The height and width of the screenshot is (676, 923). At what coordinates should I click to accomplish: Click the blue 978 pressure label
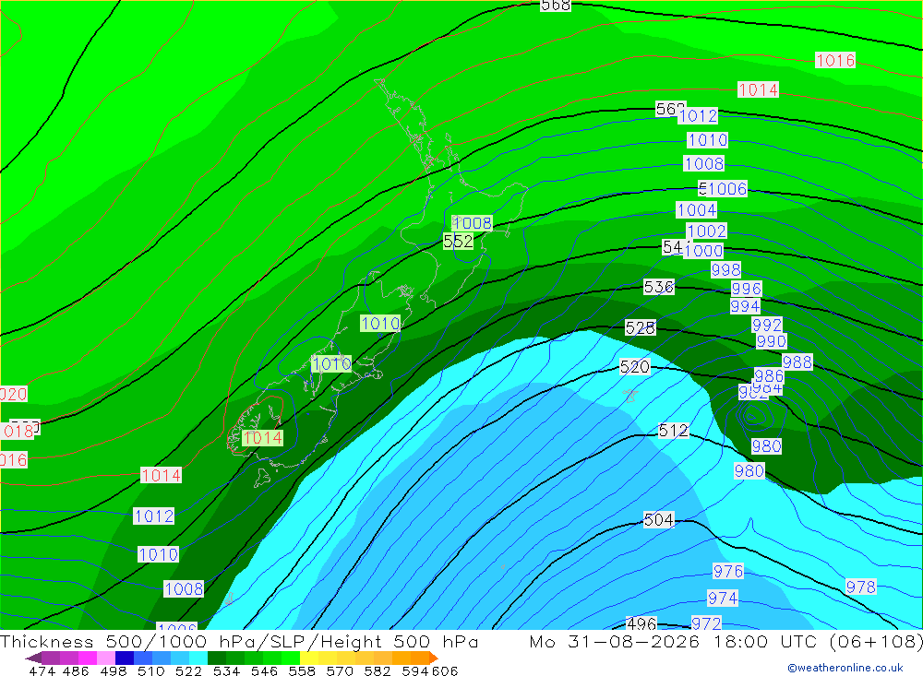coord(860,587)
